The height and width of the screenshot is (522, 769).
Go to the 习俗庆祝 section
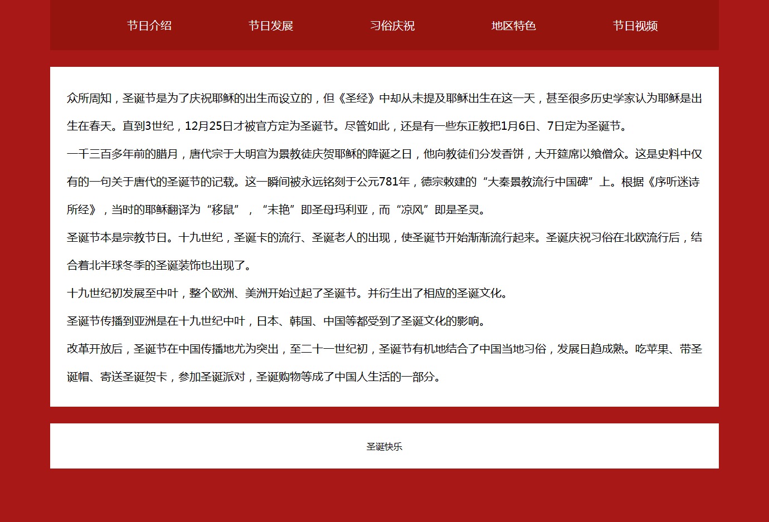[x=392, y=26]
